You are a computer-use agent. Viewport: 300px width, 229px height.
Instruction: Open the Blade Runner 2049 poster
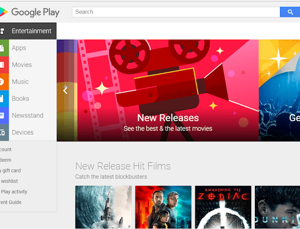(163, 207)
